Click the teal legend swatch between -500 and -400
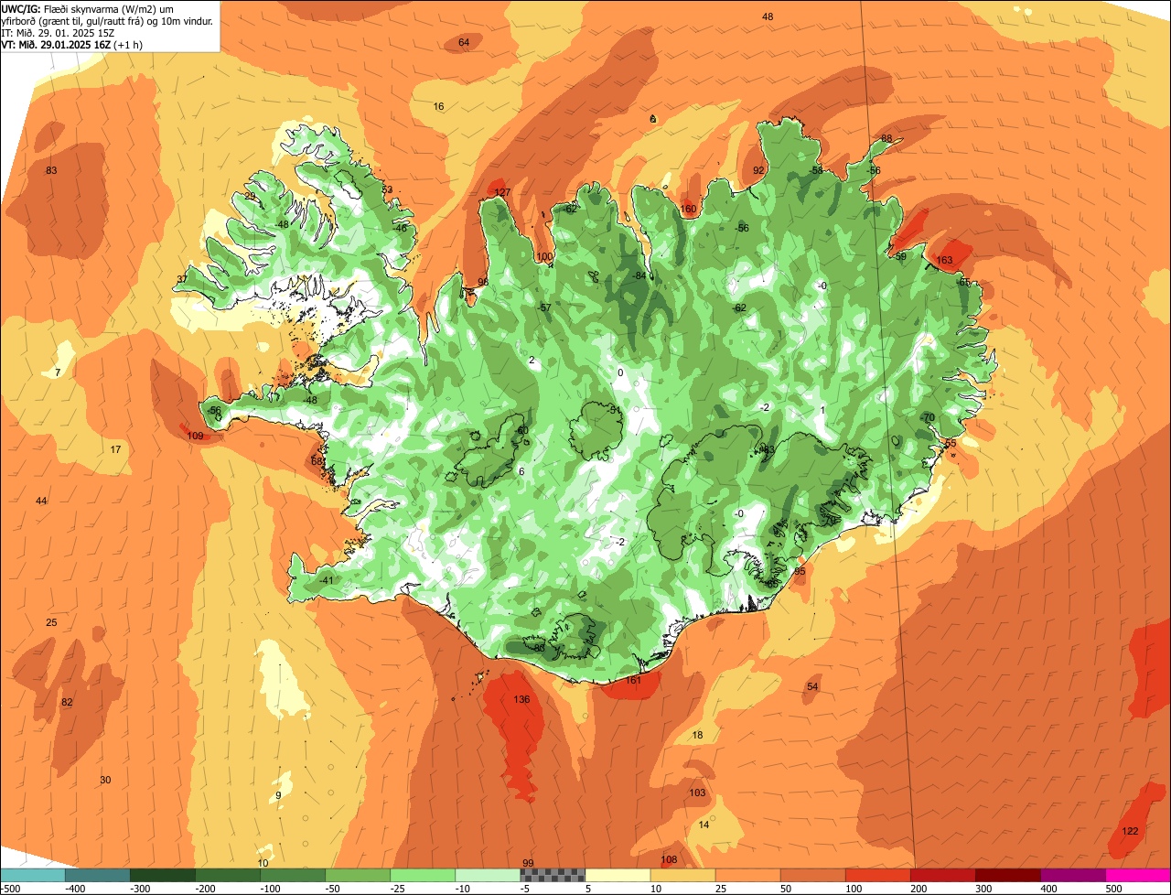Image resolution: width=1171 pixels, height=895 pixels. (x=33, y=875)
